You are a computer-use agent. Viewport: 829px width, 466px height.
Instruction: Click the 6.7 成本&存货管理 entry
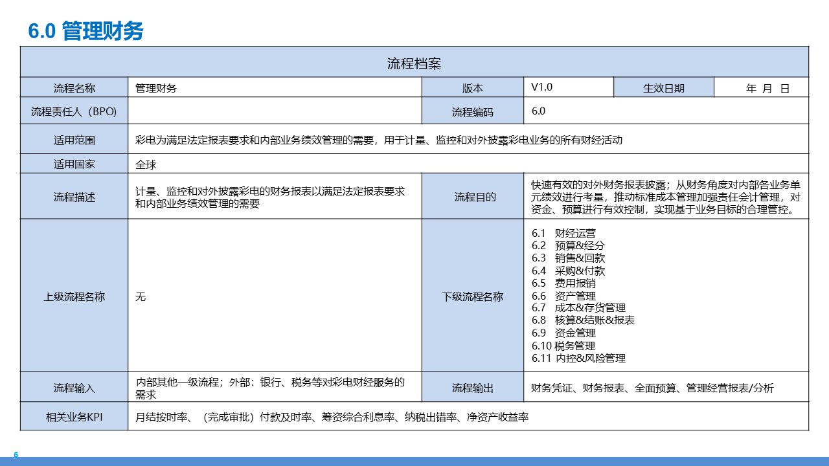click(x=578, y=307)
